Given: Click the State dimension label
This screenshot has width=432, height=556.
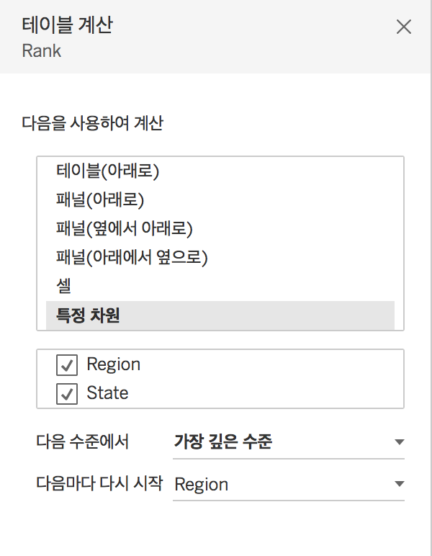Looking at the screenshot, I should (x=107, y=393).
